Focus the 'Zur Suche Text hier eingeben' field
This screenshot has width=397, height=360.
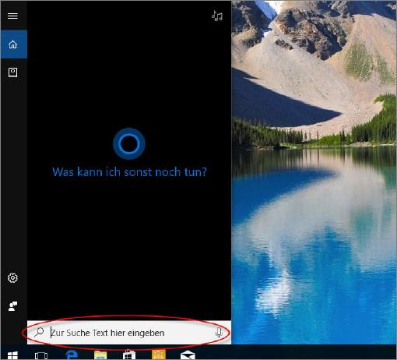[x=129, y=333]
